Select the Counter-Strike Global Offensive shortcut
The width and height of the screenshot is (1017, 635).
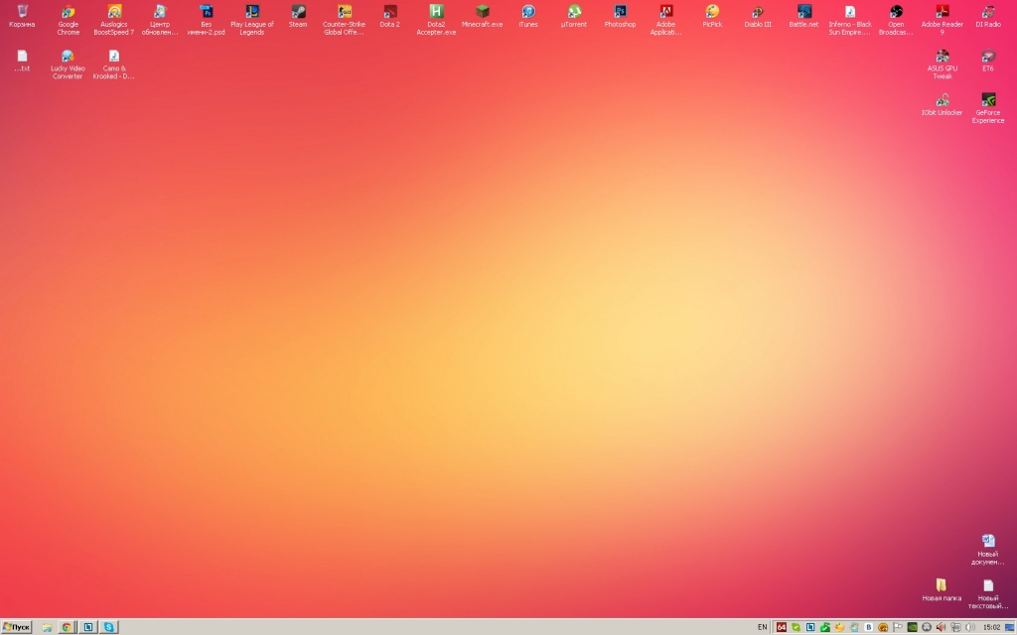tap(344, 13)
